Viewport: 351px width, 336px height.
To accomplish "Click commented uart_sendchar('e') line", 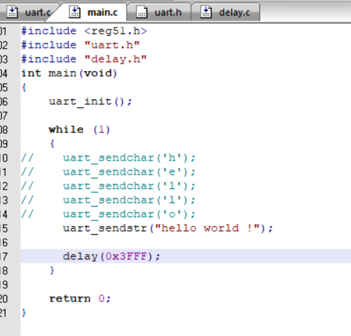I will (x=108, y=172).
